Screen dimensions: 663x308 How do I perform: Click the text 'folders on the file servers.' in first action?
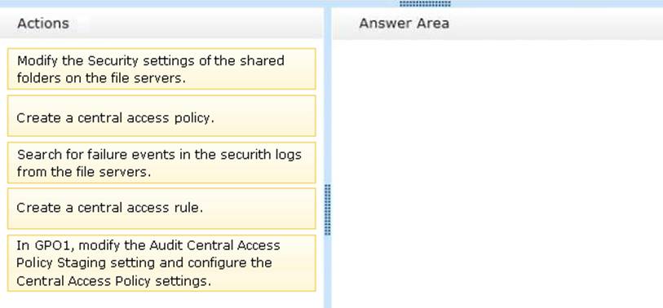101,78
